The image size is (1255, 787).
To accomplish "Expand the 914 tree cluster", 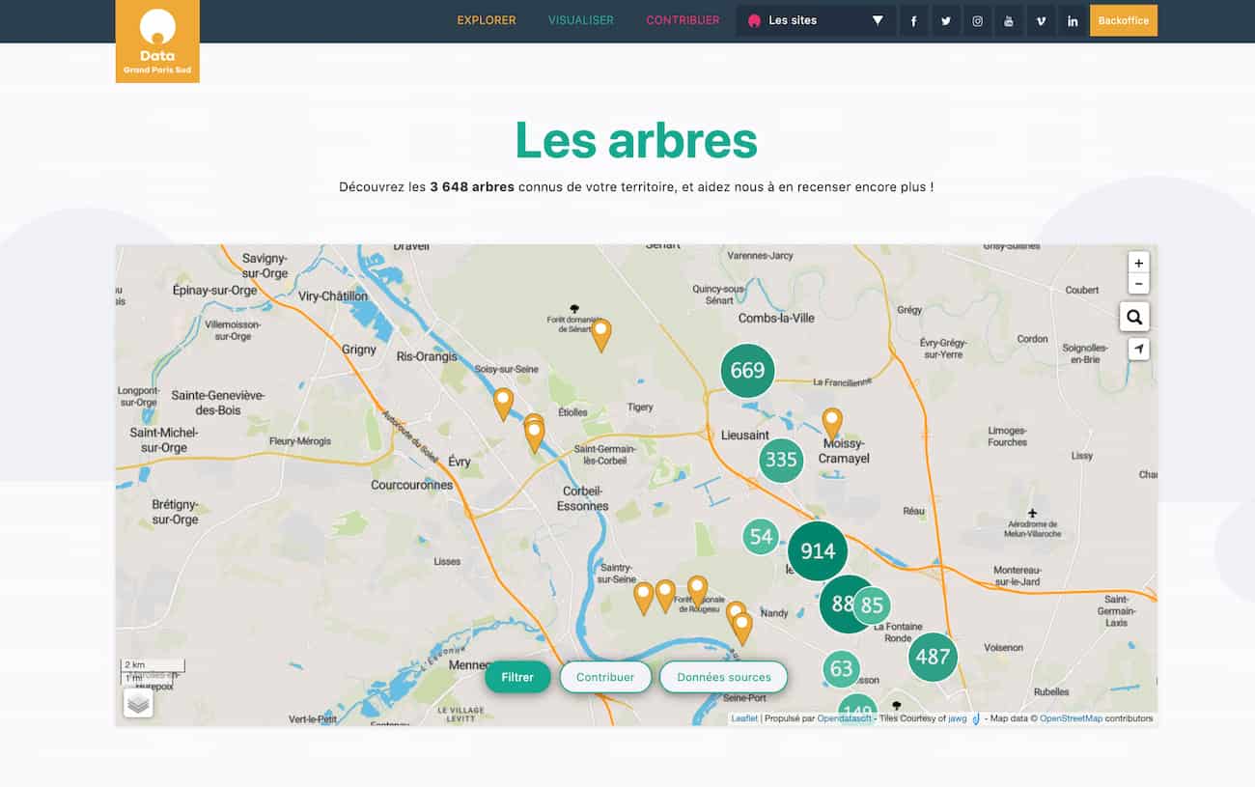I will [x=818, y=551].
